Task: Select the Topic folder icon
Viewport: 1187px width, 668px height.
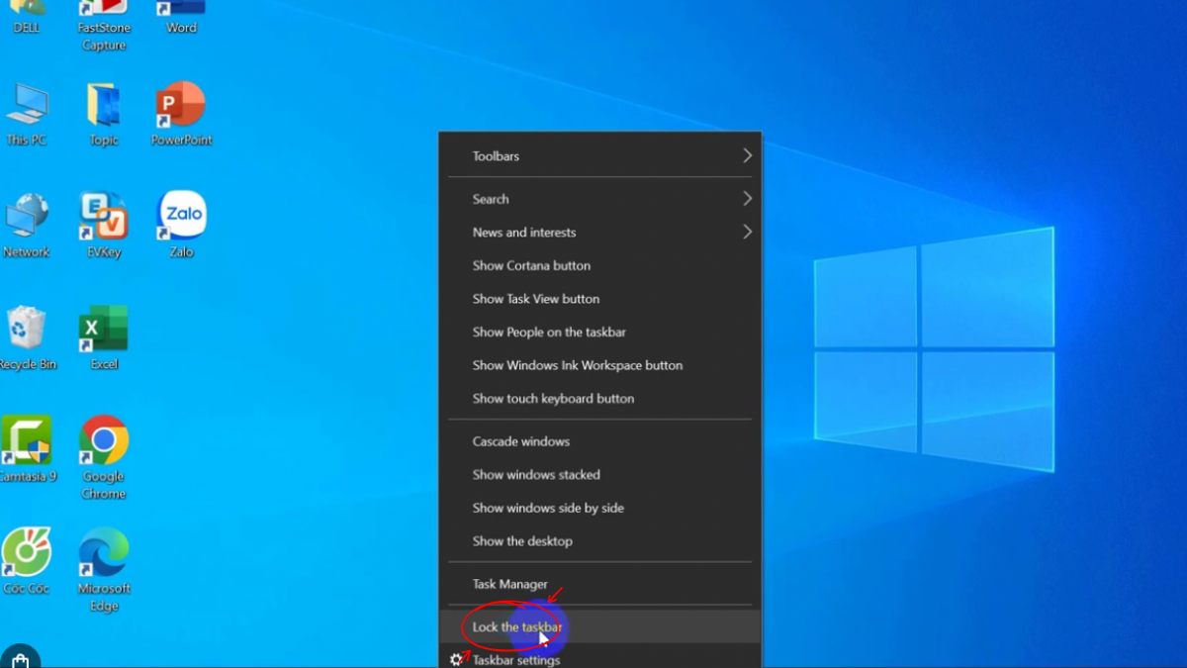Action: click(x=103, y=115)
